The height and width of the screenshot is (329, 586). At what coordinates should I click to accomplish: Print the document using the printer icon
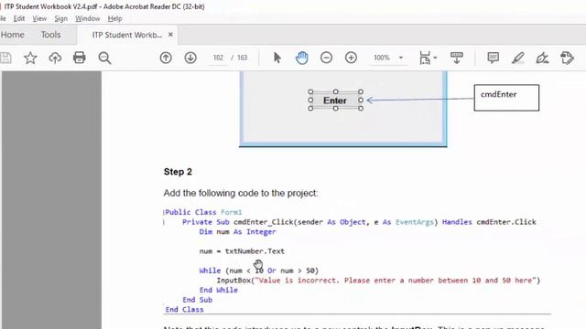point(80,58)
